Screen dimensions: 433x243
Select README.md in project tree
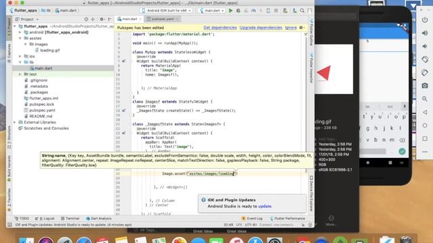[x=38, y=116]
